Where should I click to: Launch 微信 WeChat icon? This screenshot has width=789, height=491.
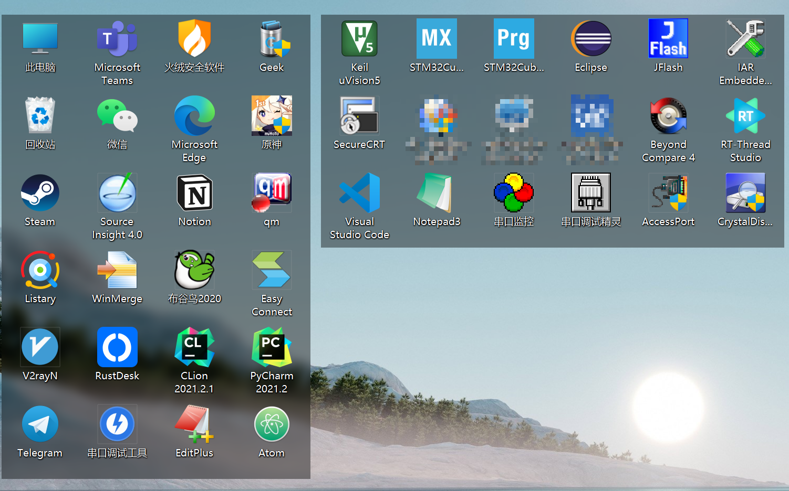pyautogui.click(x=117, y=116)
